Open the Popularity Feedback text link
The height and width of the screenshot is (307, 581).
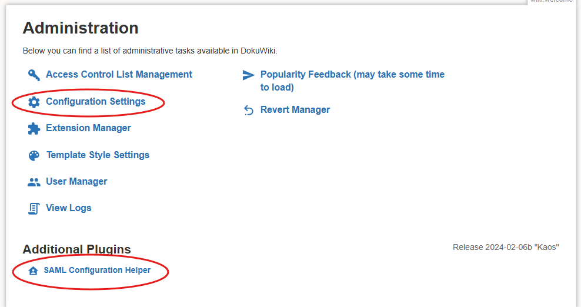click(x=352, y=75)
